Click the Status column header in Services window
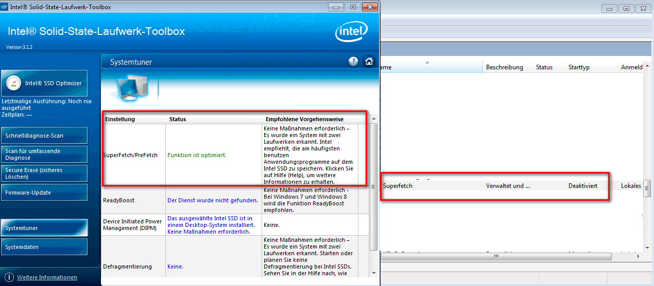Screen dimensions: 654x286 click(548, 67)
